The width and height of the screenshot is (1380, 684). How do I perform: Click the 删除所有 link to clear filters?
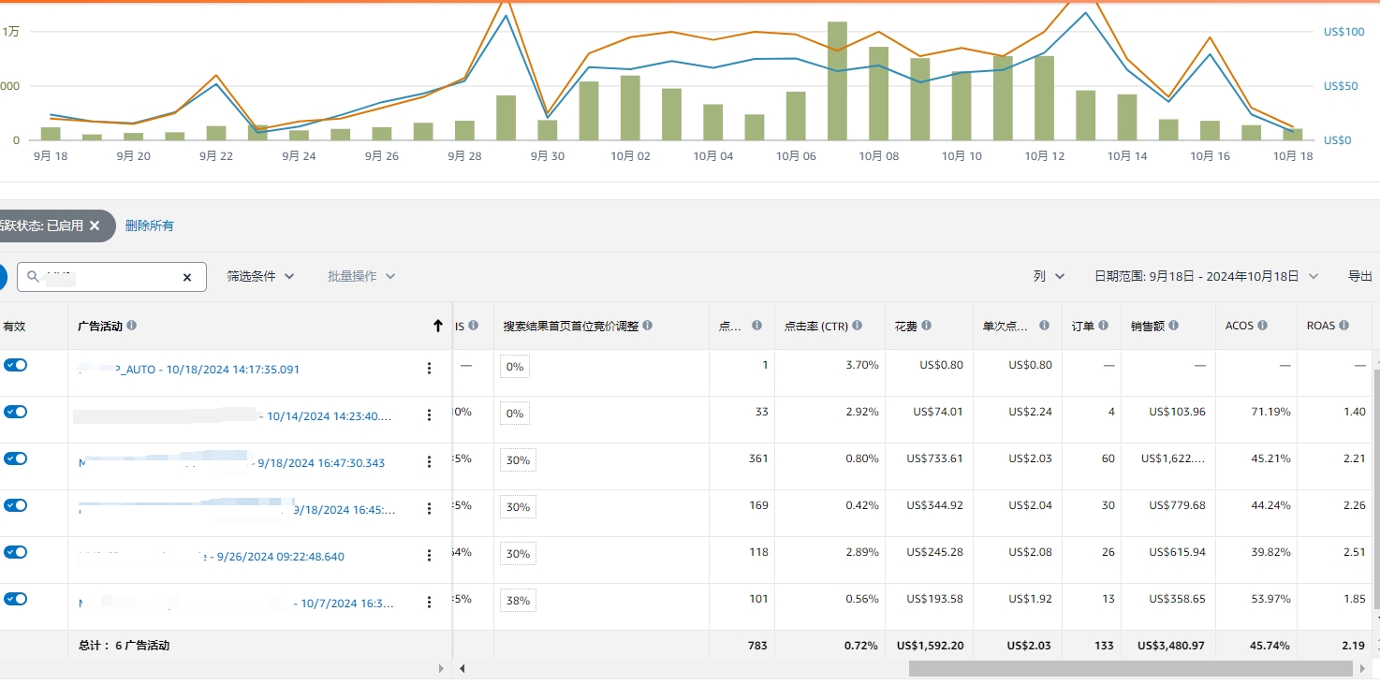[x=149, y=226]
